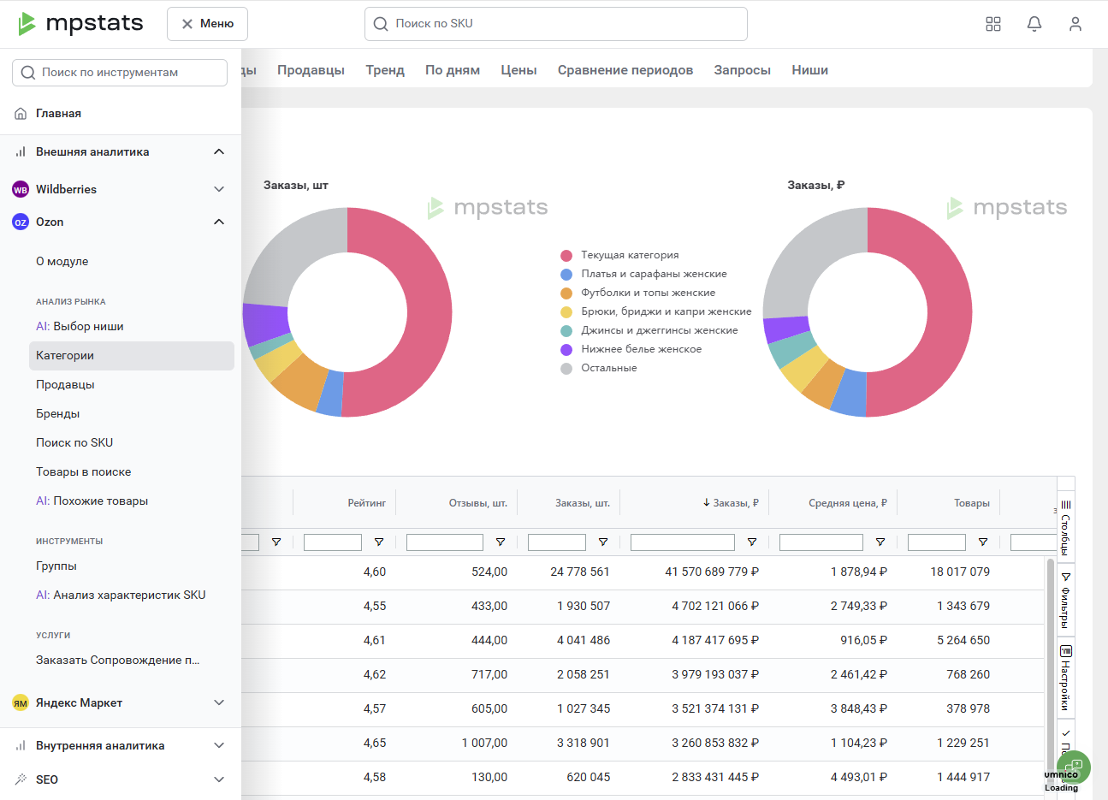Image resolution: width=1108 pixels, height=800 pixels.
Task: Click the purple WB Wildberries icon
Action: 21,189
